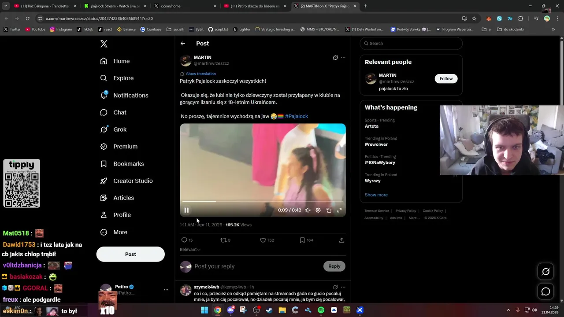Click the Bookmarks icon in the sidebar
The height and width of the screenshot is (317, 564).
coord(104,164)
